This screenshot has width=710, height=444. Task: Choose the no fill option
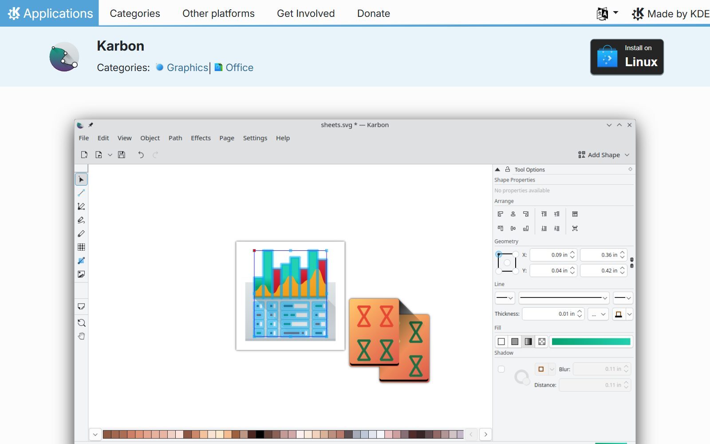click(501, 341)
